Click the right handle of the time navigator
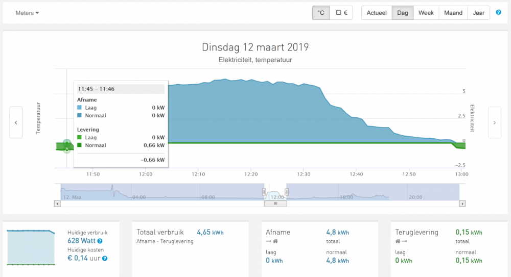This screenshot has width=511, height=277. pyautogui.click(x=287, y=192)
